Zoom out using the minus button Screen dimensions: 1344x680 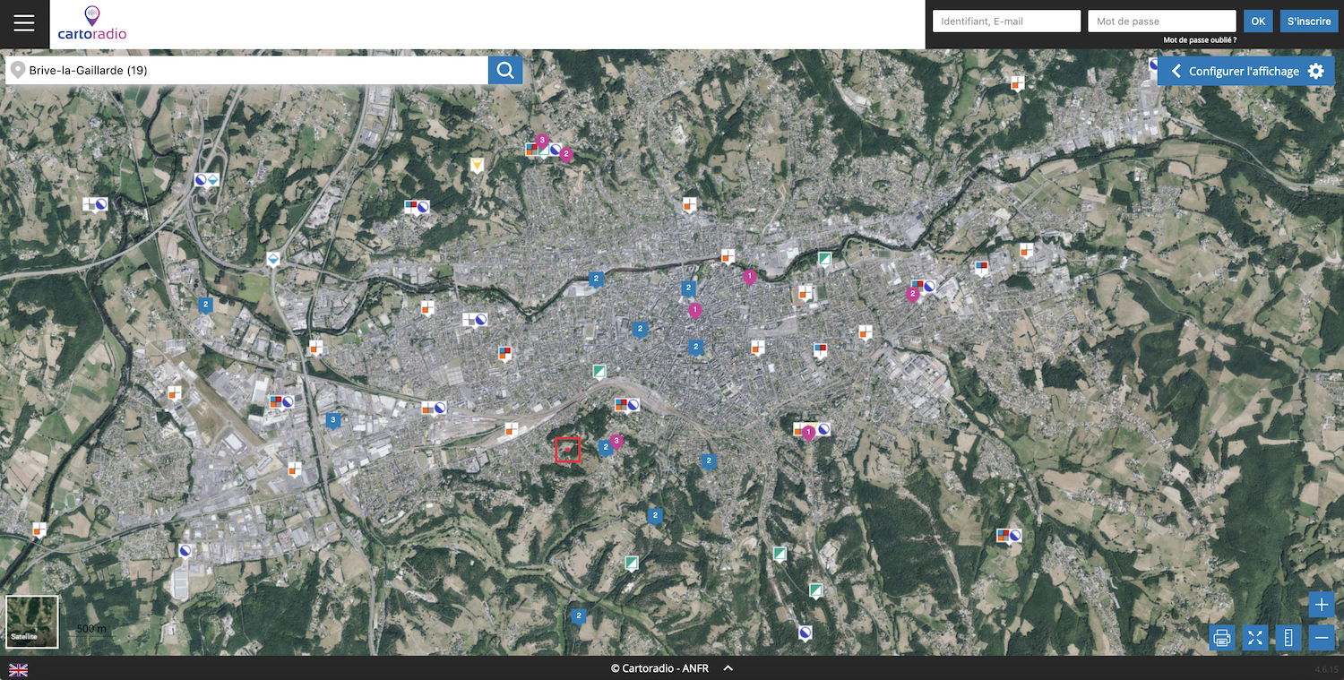pos(1322,638)
